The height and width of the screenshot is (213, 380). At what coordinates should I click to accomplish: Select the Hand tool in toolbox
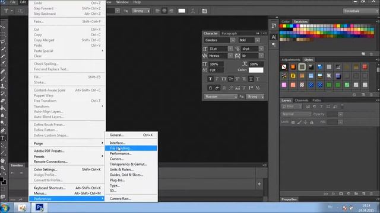click(x=3, y=160)
